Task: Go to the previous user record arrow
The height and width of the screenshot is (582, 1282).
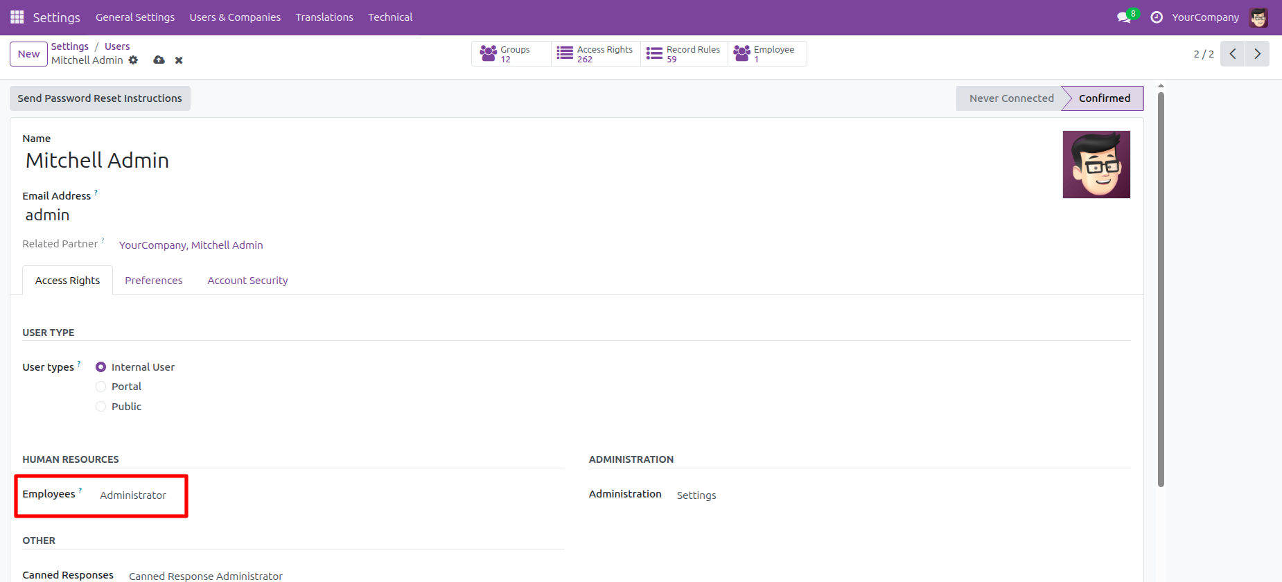Action: (x=1232, y=54)
